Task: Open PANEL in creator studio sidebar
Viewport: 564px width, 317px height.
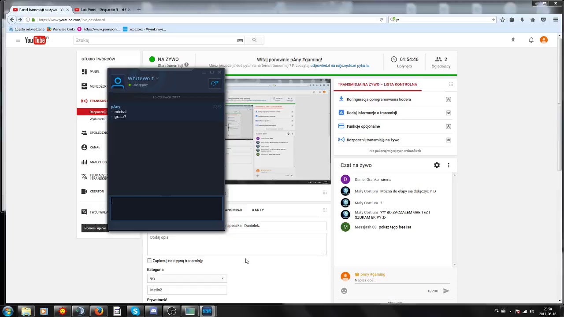Action: 95,72
